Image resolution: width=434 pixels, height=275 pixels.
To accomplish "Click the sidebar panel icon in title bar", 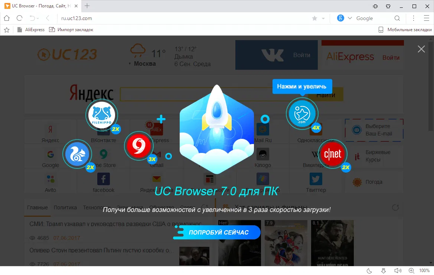I will coord(375,6).
